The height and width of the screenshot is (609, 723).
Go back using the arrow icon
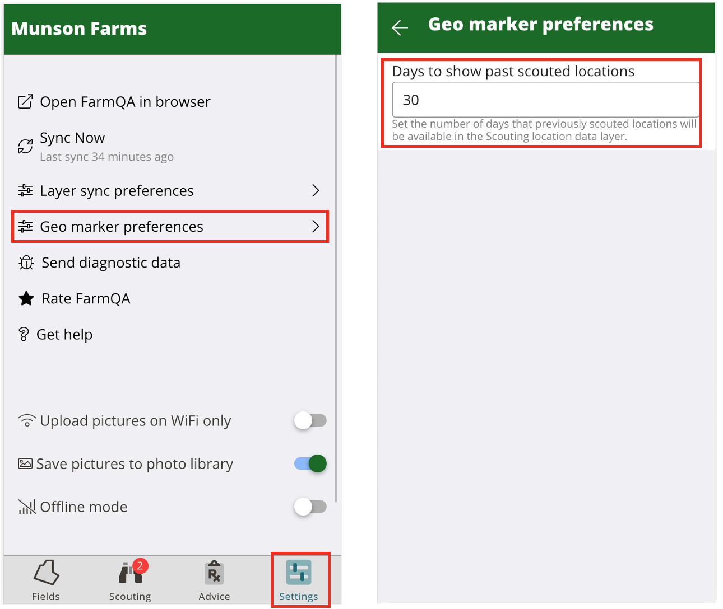point(400,27)
